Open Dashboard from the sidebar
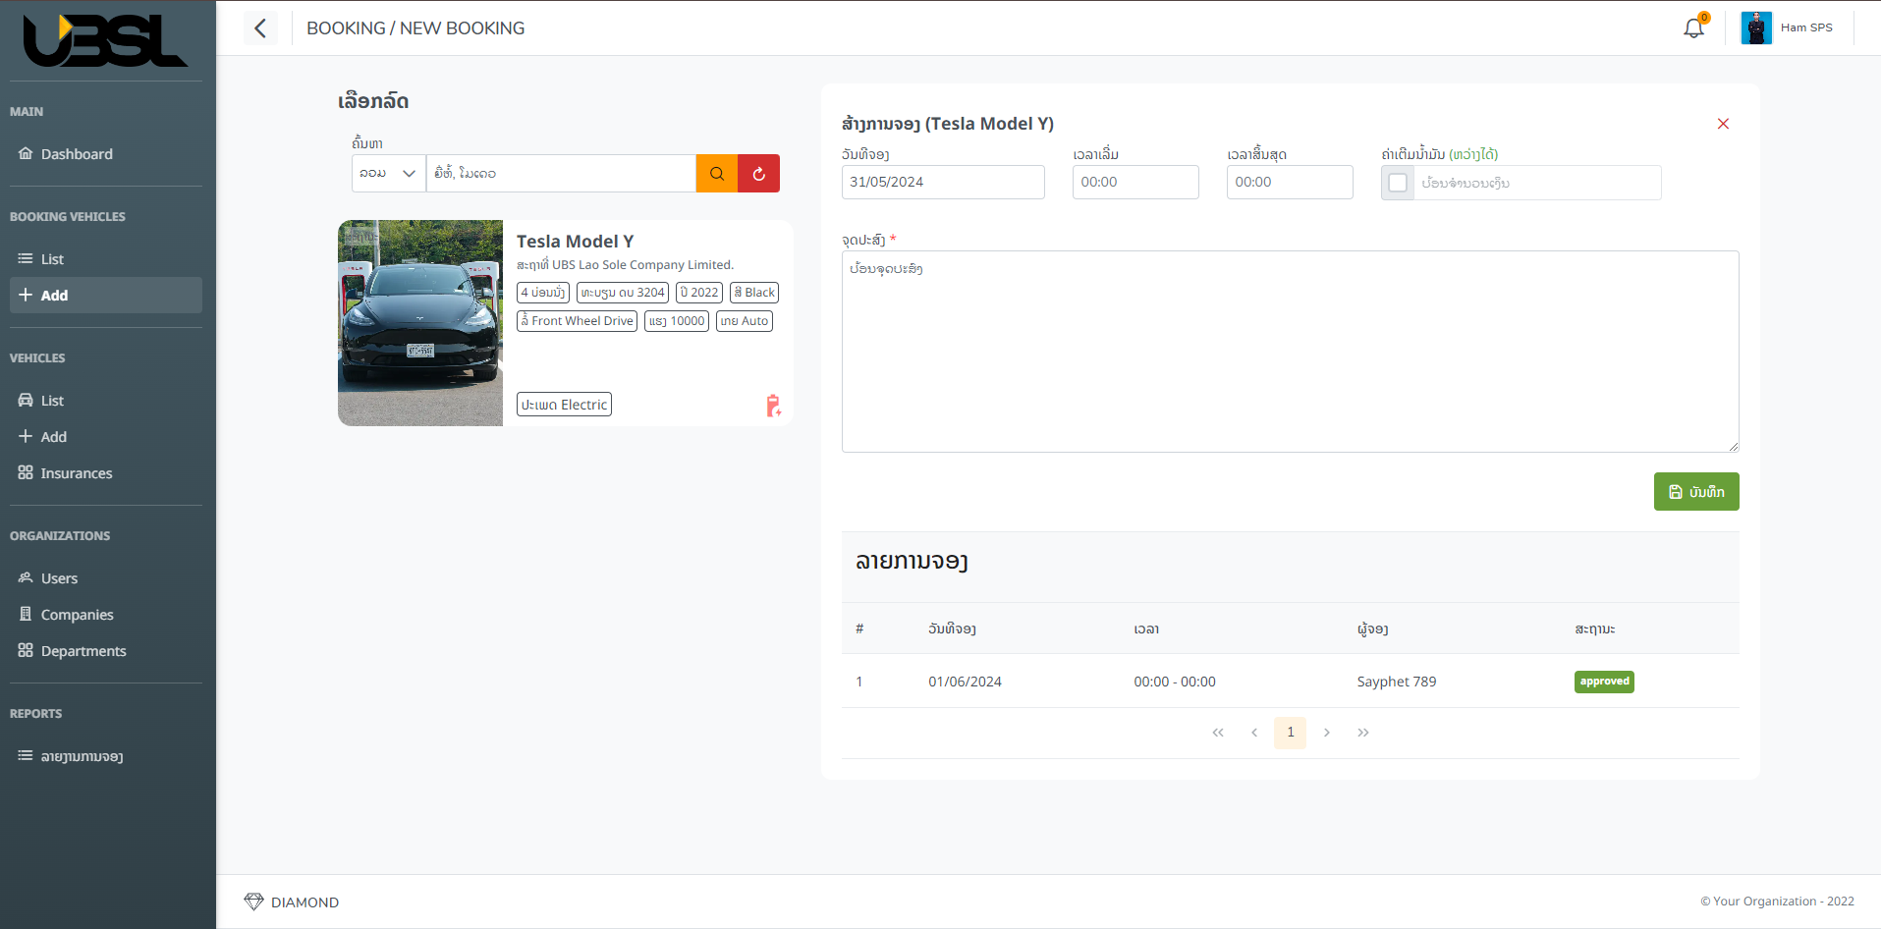This screenshot has width=1881, height=929. point(77,154)
